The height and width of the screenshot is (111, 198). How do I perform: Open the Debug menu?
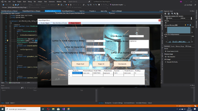coord(30,2)
